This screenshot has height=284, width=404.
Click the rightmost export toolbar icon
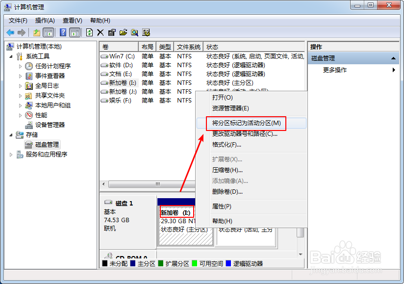coord(146,32)
